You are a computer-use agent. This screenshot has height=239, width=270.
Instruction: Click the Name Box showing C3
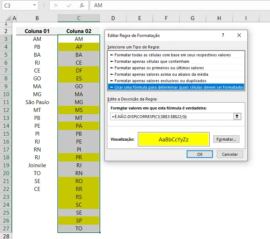click(x=17, y=5)
